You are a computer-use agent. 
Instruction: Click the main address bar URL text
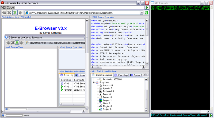71,13
